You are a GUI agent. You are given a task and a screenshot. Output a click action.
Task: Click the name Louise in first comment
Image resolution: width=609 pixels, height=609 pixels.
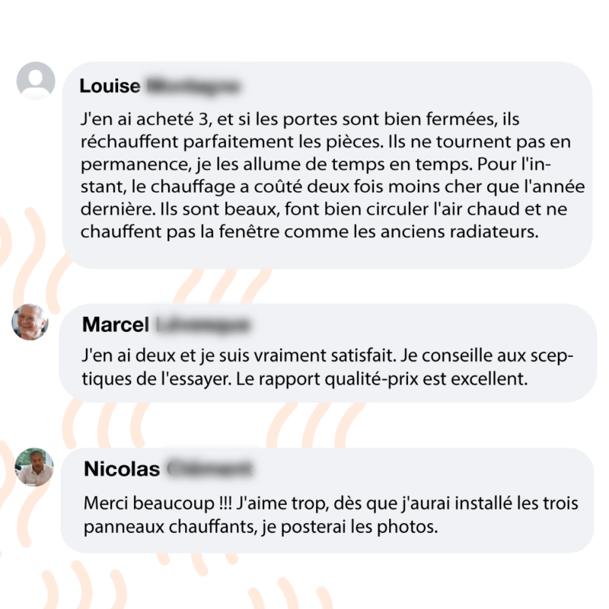coord(110,86)
